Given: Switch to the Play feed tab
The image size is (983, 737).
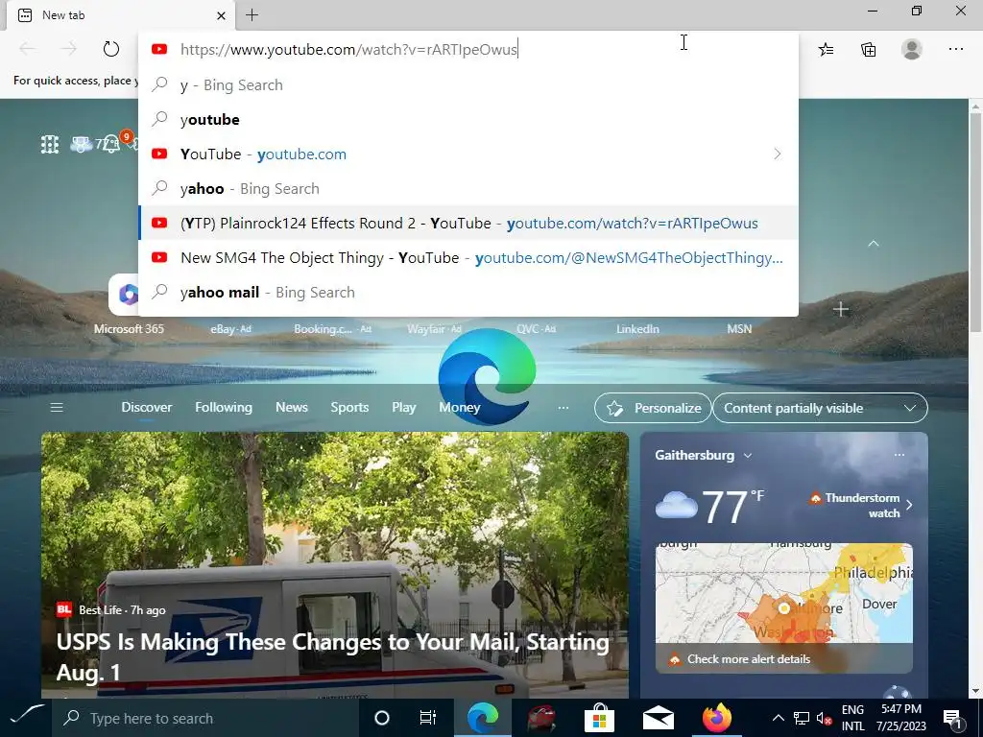Looking at the screenshot, I should pos(404,407).
